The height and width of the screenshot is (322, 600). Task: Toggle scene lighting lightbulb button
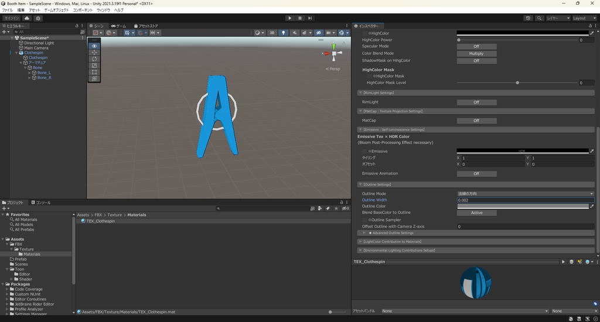(284, 33)
